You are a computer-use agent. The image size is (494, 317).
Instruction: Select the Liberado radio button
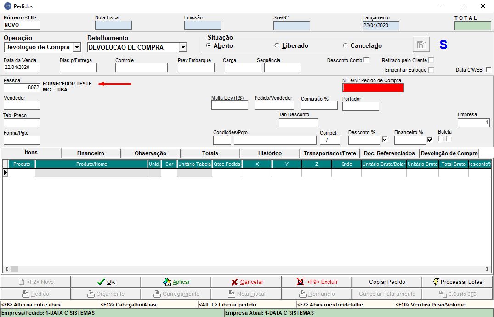tap(277, 45)
